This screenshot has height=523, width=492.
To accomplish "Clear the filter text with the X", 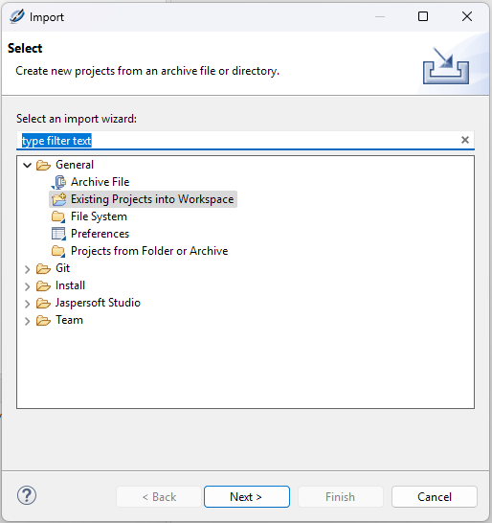I will click(x=465, y=140).
